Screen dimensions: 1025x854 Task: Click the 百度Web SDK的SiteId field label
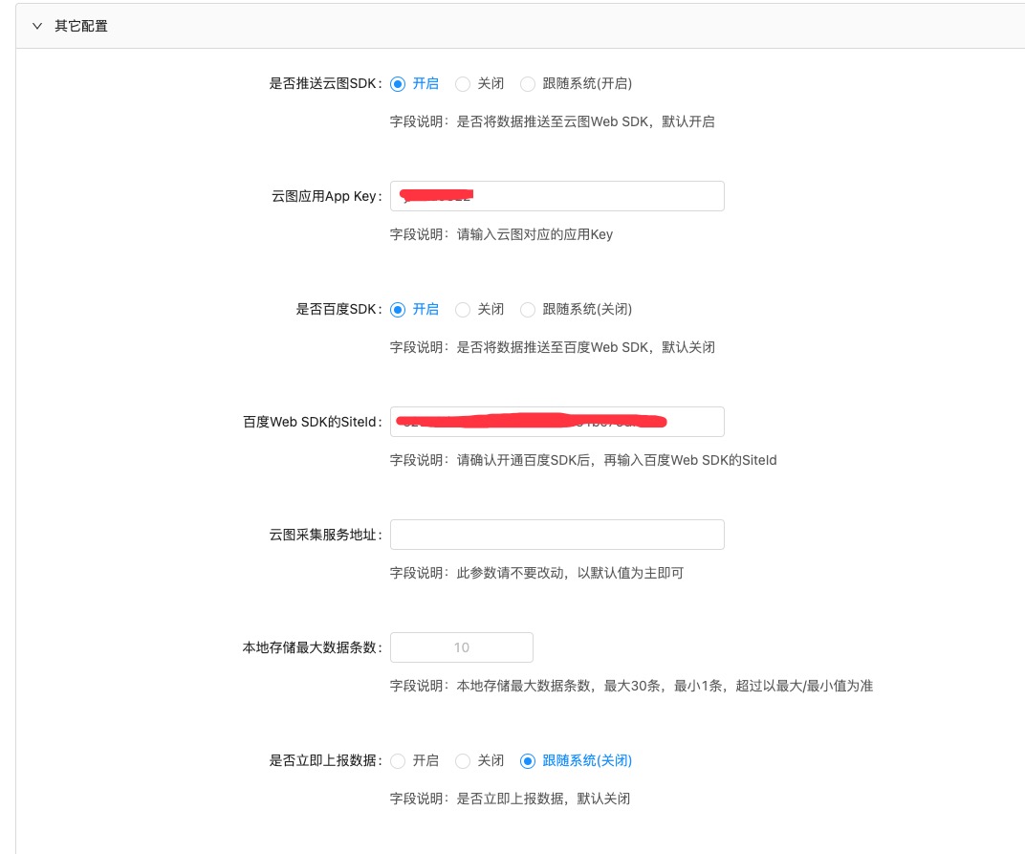311,422
